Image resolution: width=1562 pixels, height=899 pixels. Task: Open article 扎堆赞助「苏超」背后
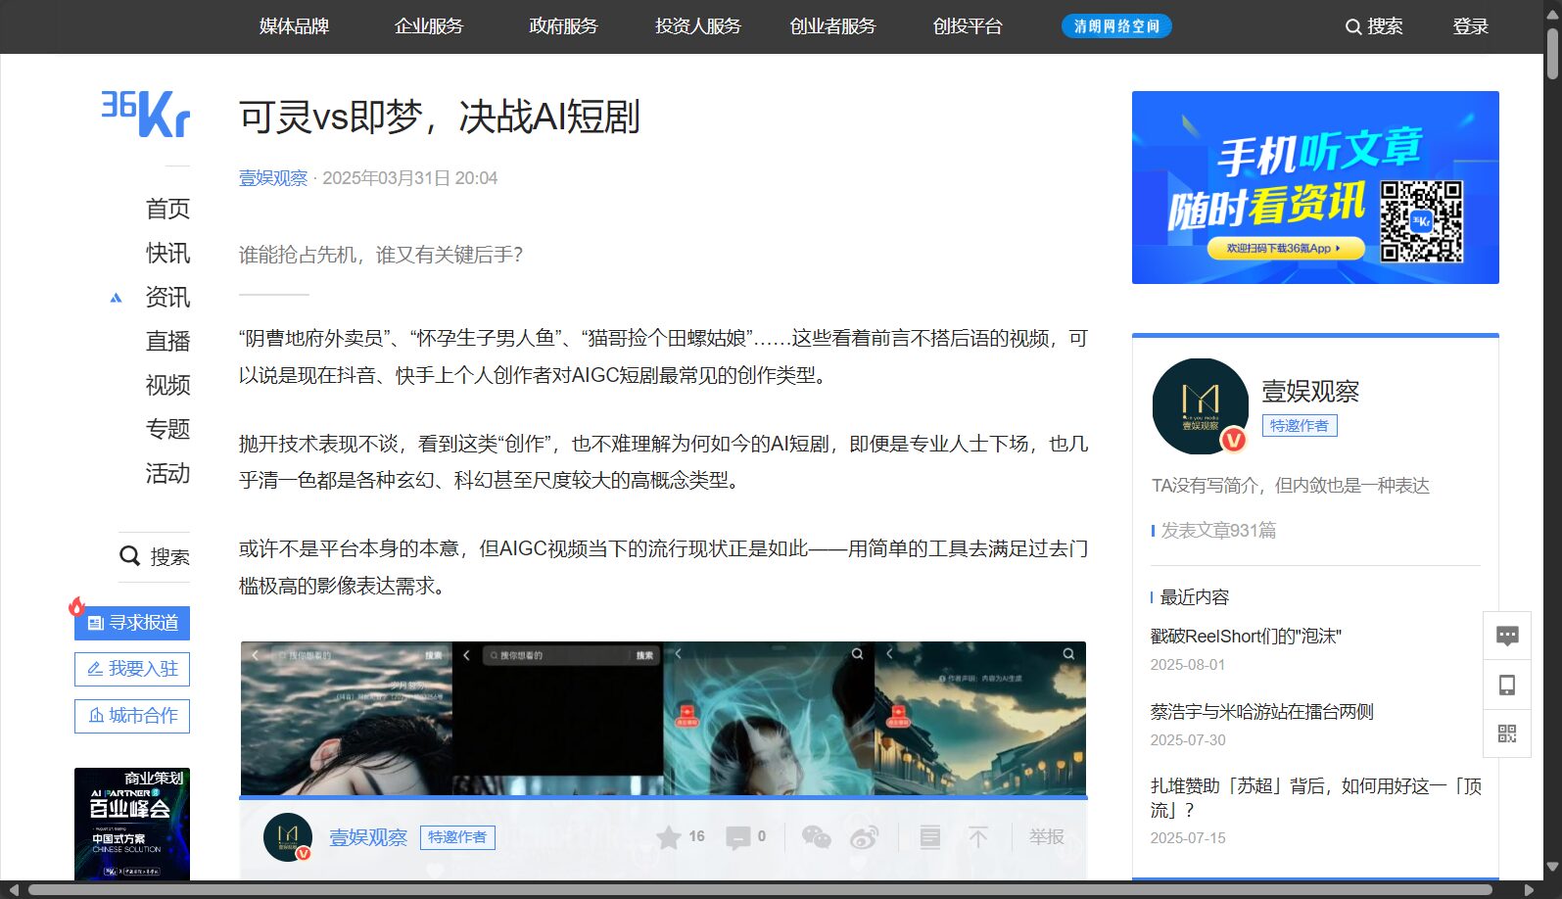coord(1316,797)
